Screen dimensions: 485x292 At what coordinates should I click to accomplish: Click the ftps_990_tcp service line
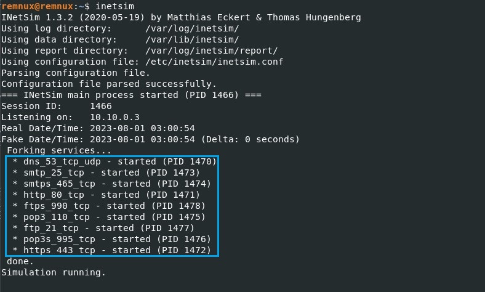[x=109, y=206]
